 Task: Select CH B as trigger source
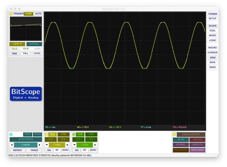tap(26, 49)
